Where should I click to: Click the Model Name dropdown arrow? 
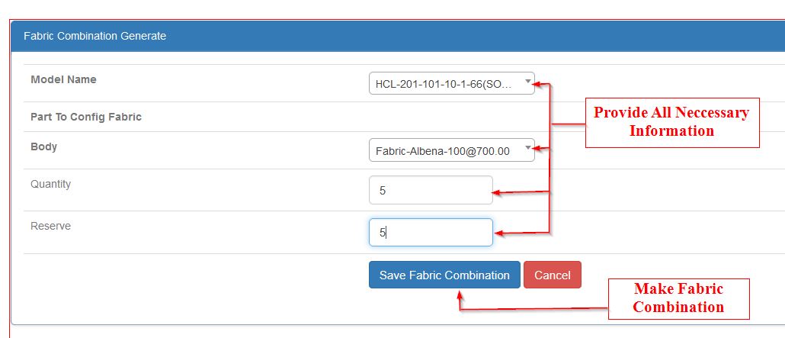(x=528, y=81)
